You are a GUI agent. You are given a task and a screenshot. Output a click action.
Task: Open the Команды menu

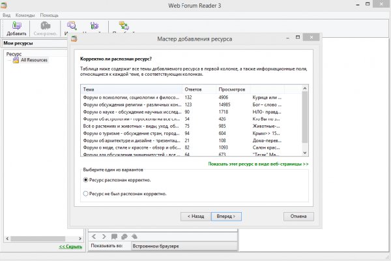coord(25,15)
